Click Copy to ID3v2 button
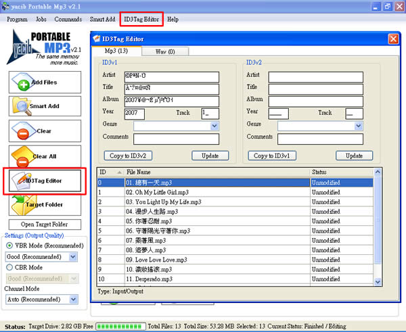Viewport: 406px width, 332px height. (x=128, y=156)
